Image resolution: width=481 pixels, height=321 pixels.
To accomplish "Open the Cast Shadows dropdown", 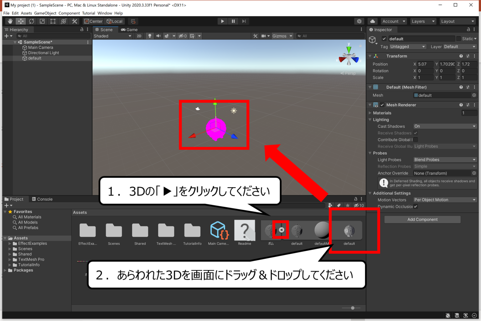I will 445,126.
